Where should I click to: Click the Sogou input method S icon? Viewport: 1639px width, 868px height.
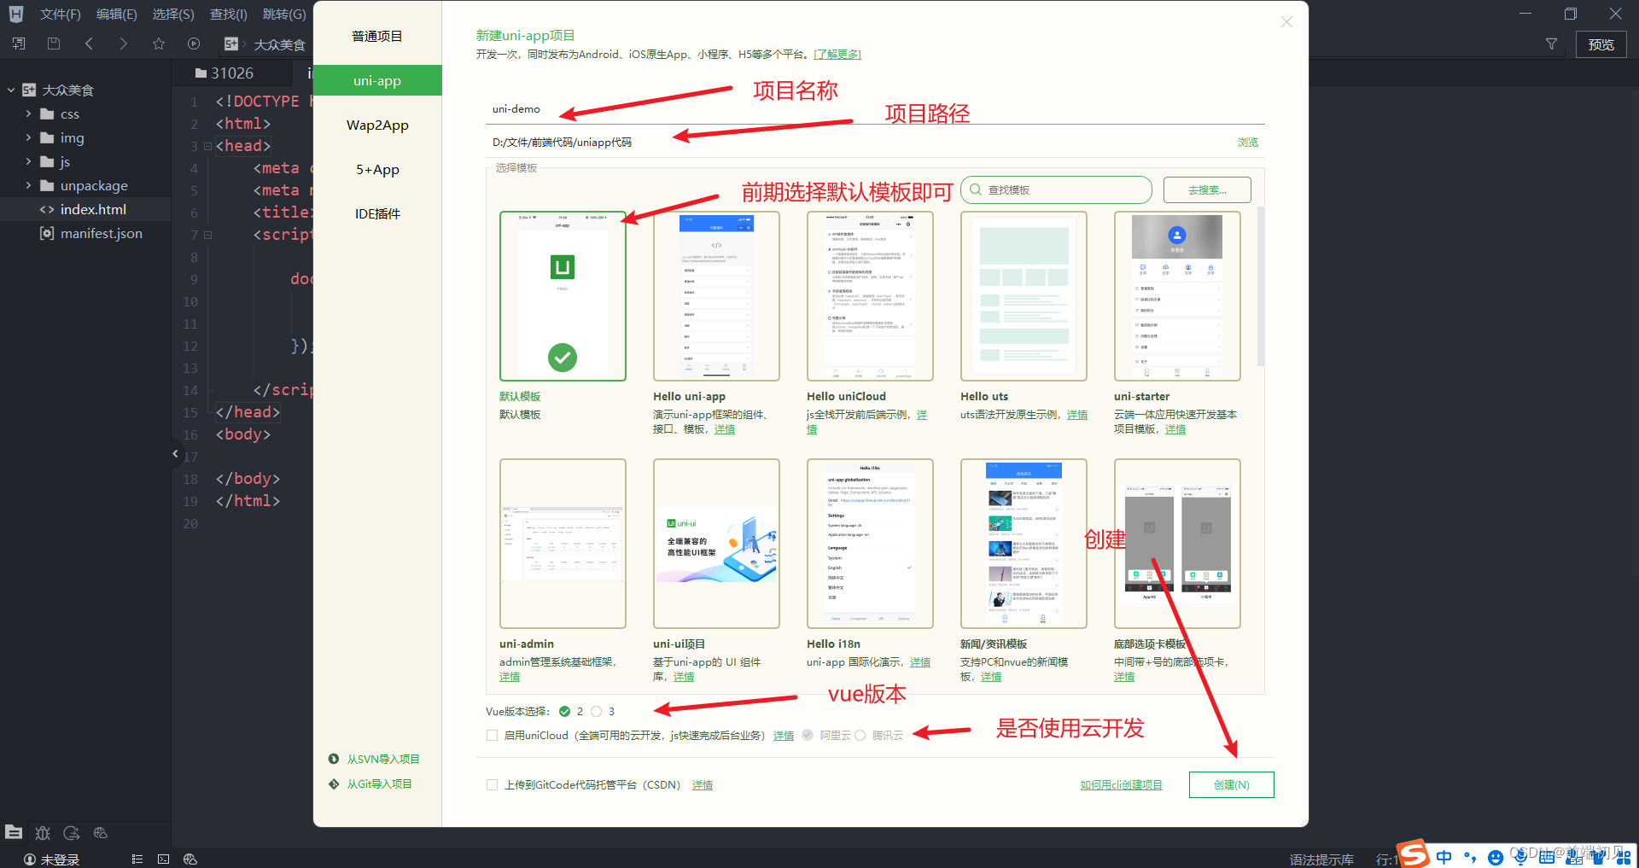tap(1414, 854)
